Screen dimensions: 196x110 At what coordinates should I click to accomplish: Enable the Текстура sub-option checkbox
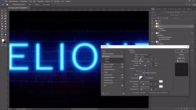click(104, 62)
